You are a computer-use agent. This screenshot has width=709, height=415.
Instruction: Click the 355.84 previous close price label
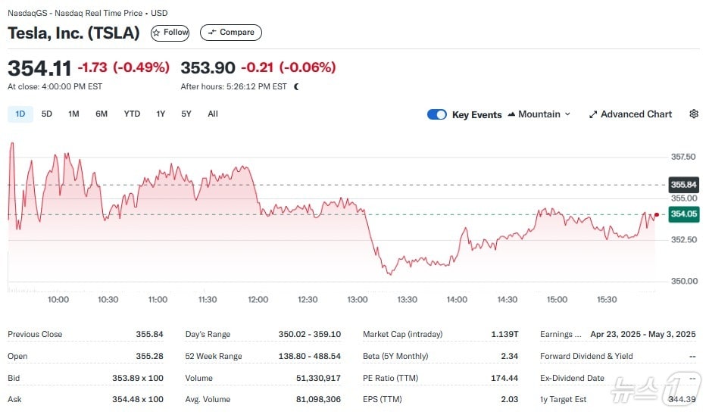coord(683,185)
